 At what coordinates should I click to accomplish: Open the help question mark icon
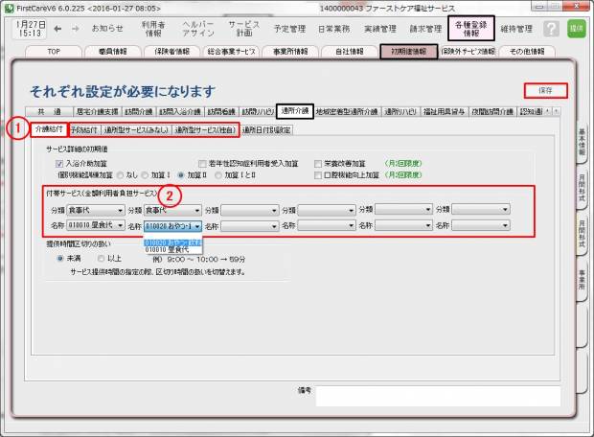[550, 29]
